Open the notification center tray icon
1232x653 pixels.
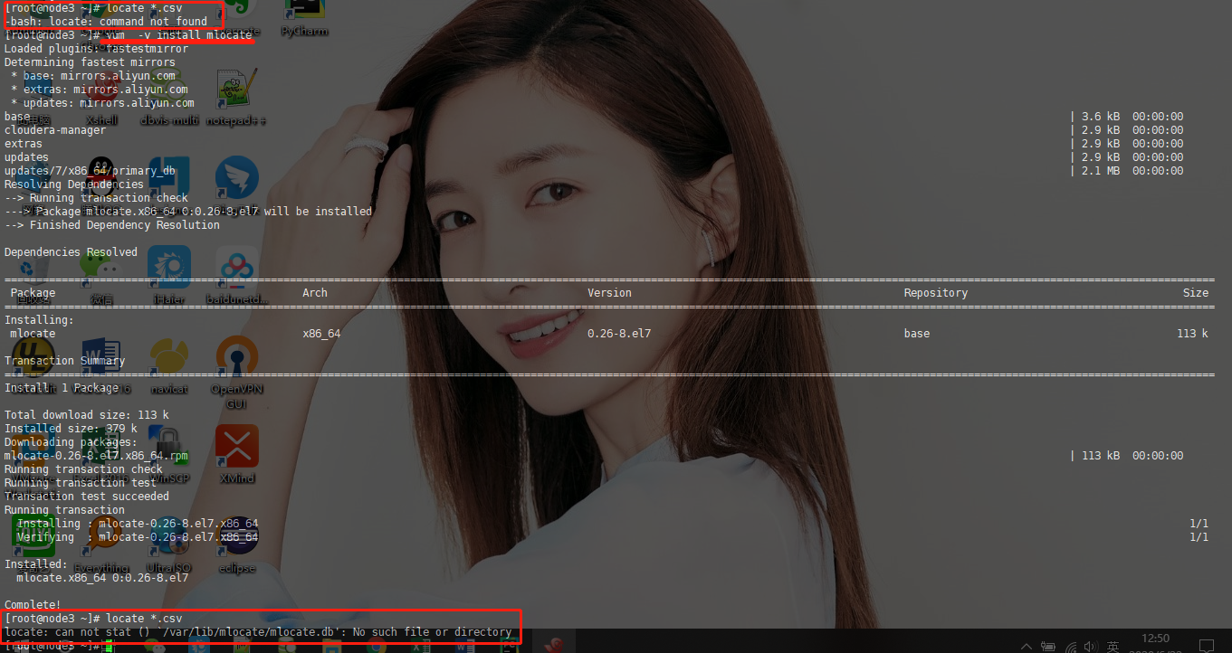[x=1206, y=646]
